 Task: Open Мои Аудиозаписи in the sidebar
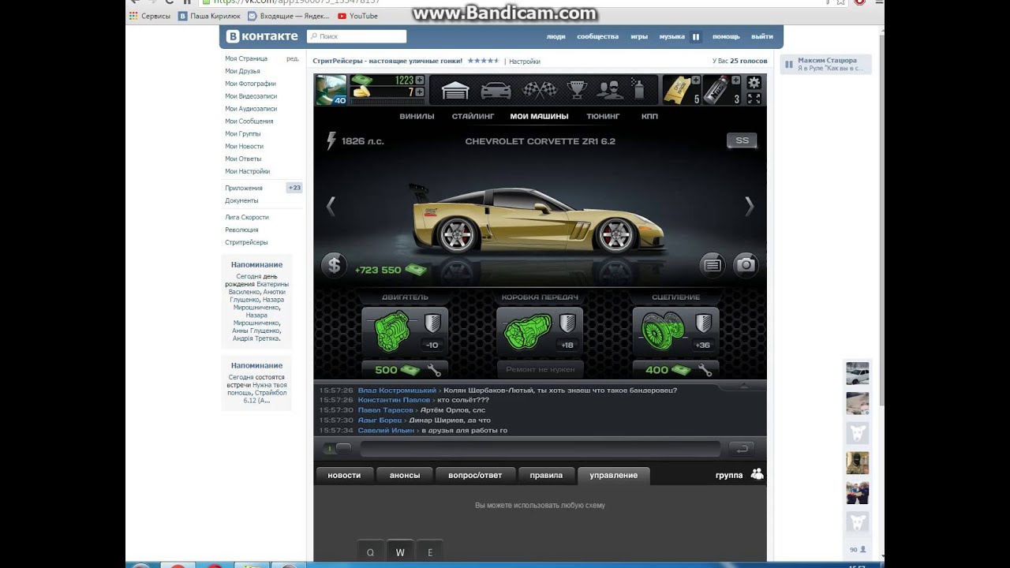point(251,109)
